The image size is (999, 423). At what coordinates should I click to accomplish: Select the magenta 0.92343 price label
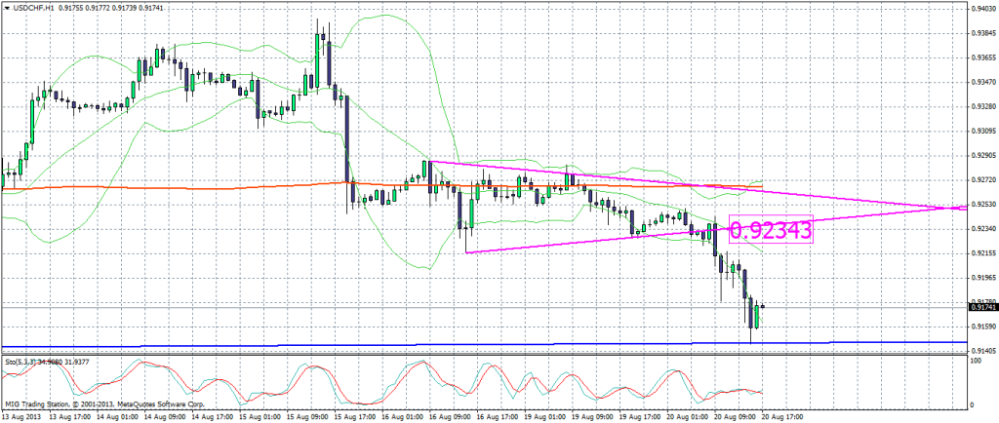coord(770,231)
